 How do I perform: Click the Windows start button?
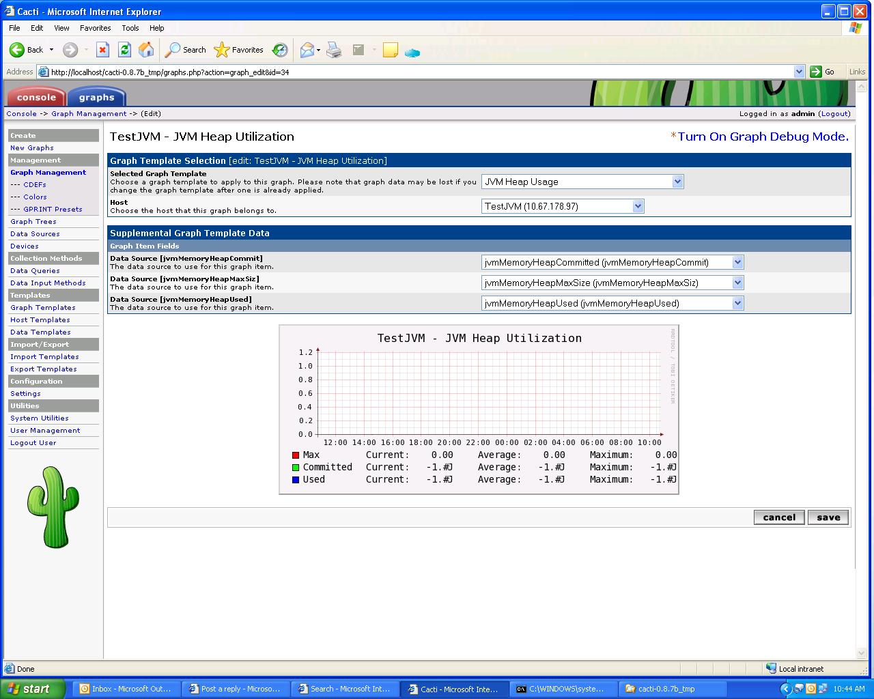(x=33, y=689)
